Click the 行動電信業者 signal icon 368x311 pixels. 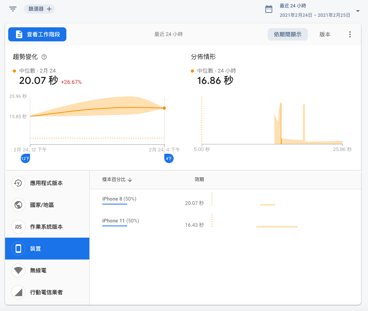click(x=18, y=292)
